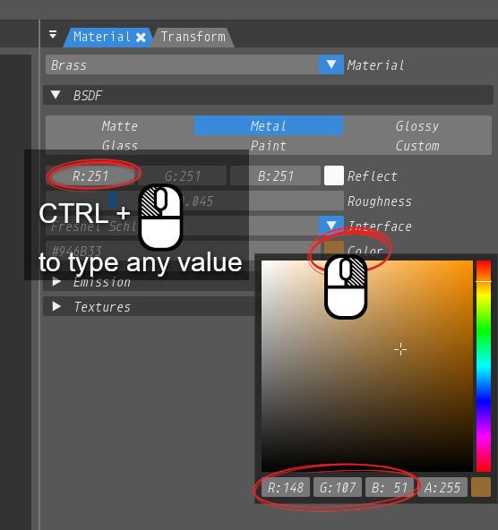Open the Brass material dropdown arrow

tap(331, 64)
